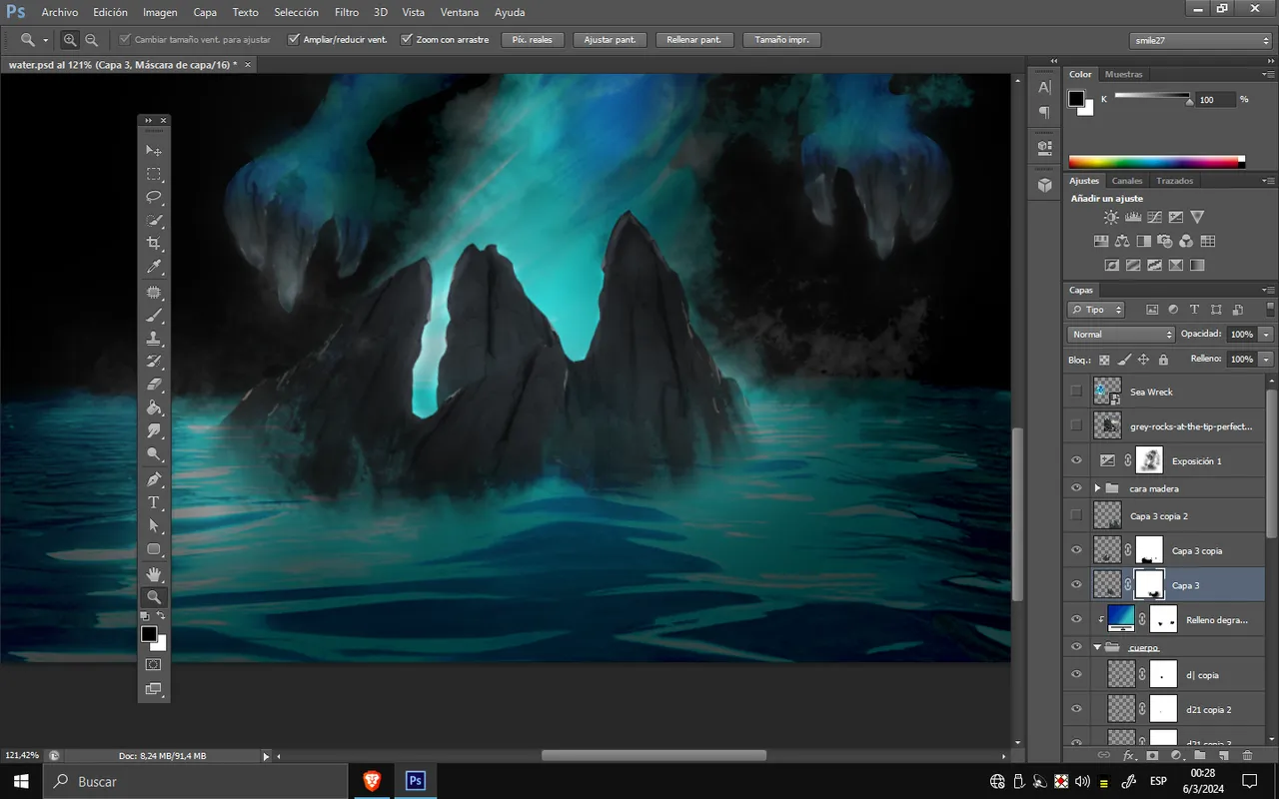Screen dimensions: 1279x799
Task: Open the blend mode Normal dropdown
Action: [x=1121, y=334]
